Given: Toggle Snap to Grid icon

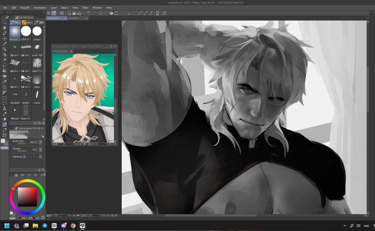Looking at the screenshot, I should 151,13.
